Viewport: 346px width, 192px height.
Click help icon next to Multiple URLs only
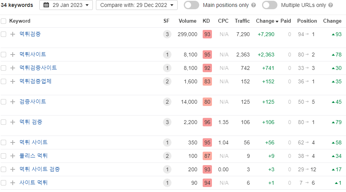tap(331, 5)
